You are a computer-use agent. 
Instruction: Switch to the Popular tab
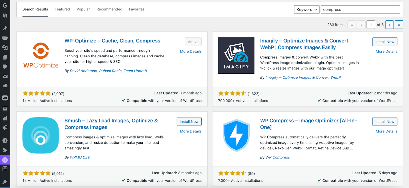click(x=83, y=9)
